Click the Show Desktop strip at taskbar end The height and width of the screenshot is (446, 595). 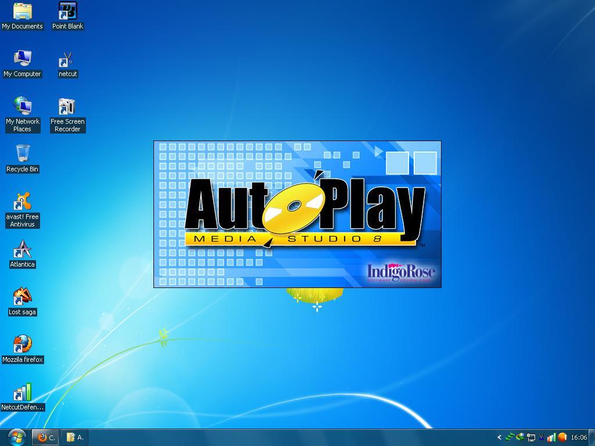tap(592, 437)
